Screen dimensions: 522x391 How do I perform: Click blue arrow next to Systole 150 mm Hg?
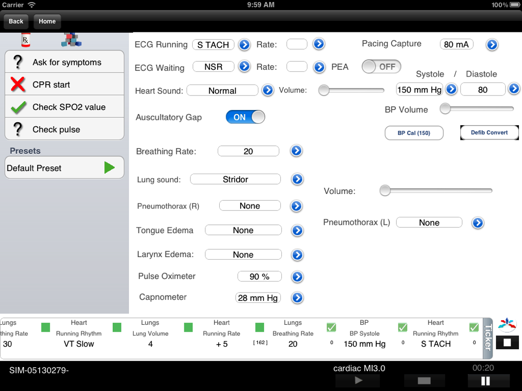[x=452, y=89]
